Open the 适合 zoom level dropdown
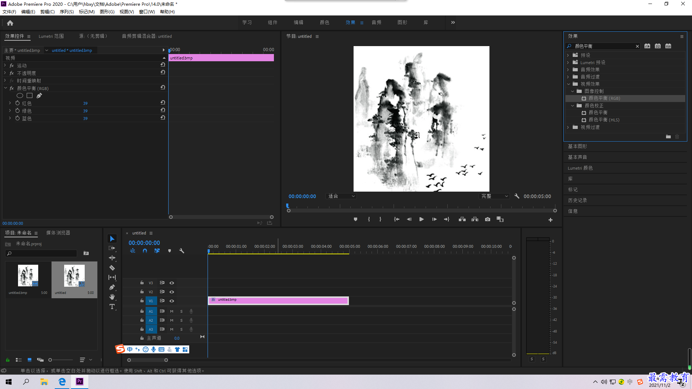692x389 pixels. (341, 196)
